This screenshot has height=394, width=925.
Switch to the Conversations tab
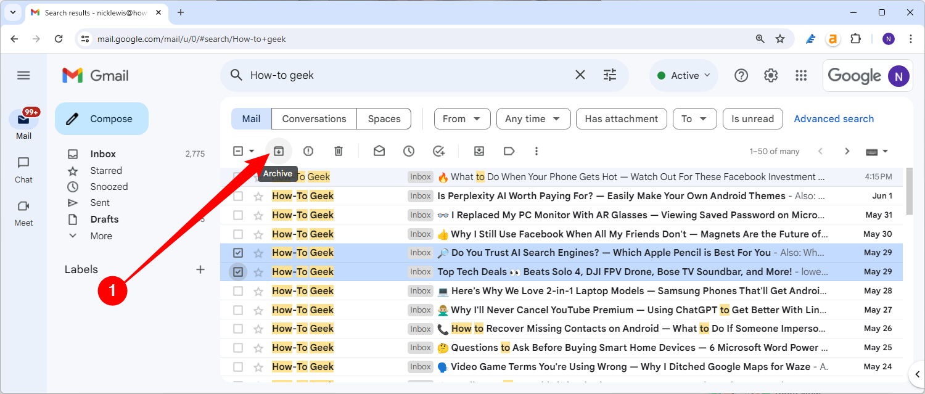pyautogui.click(x=313, y=118)
